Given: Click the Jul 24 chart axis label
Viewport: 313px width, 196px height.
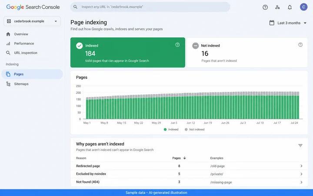Looking at the screenshot, I should click(x=294, y=123).
